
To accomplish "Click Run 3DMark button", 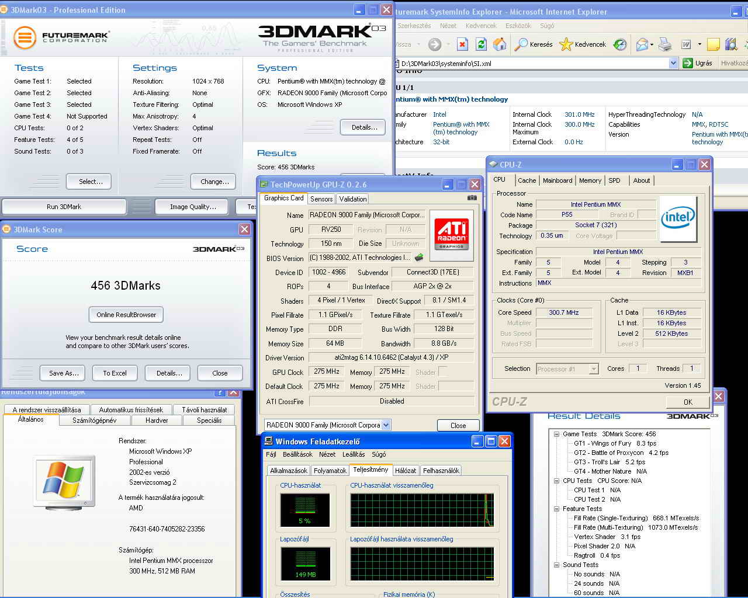I will 64,207.
